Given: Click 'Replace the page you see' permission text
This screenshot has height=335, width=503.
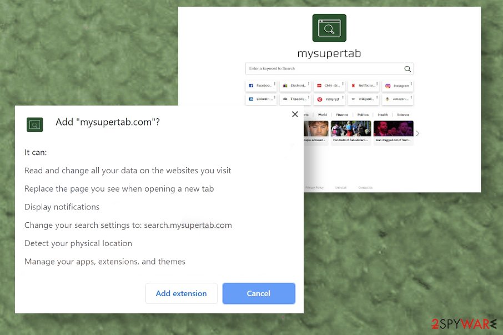Looking at the screenshot, I should pos(119,189).
